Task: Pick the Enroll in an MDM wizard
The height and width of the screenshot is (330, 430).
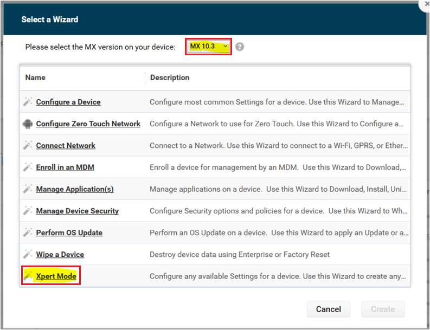Action: coord(65,167)
